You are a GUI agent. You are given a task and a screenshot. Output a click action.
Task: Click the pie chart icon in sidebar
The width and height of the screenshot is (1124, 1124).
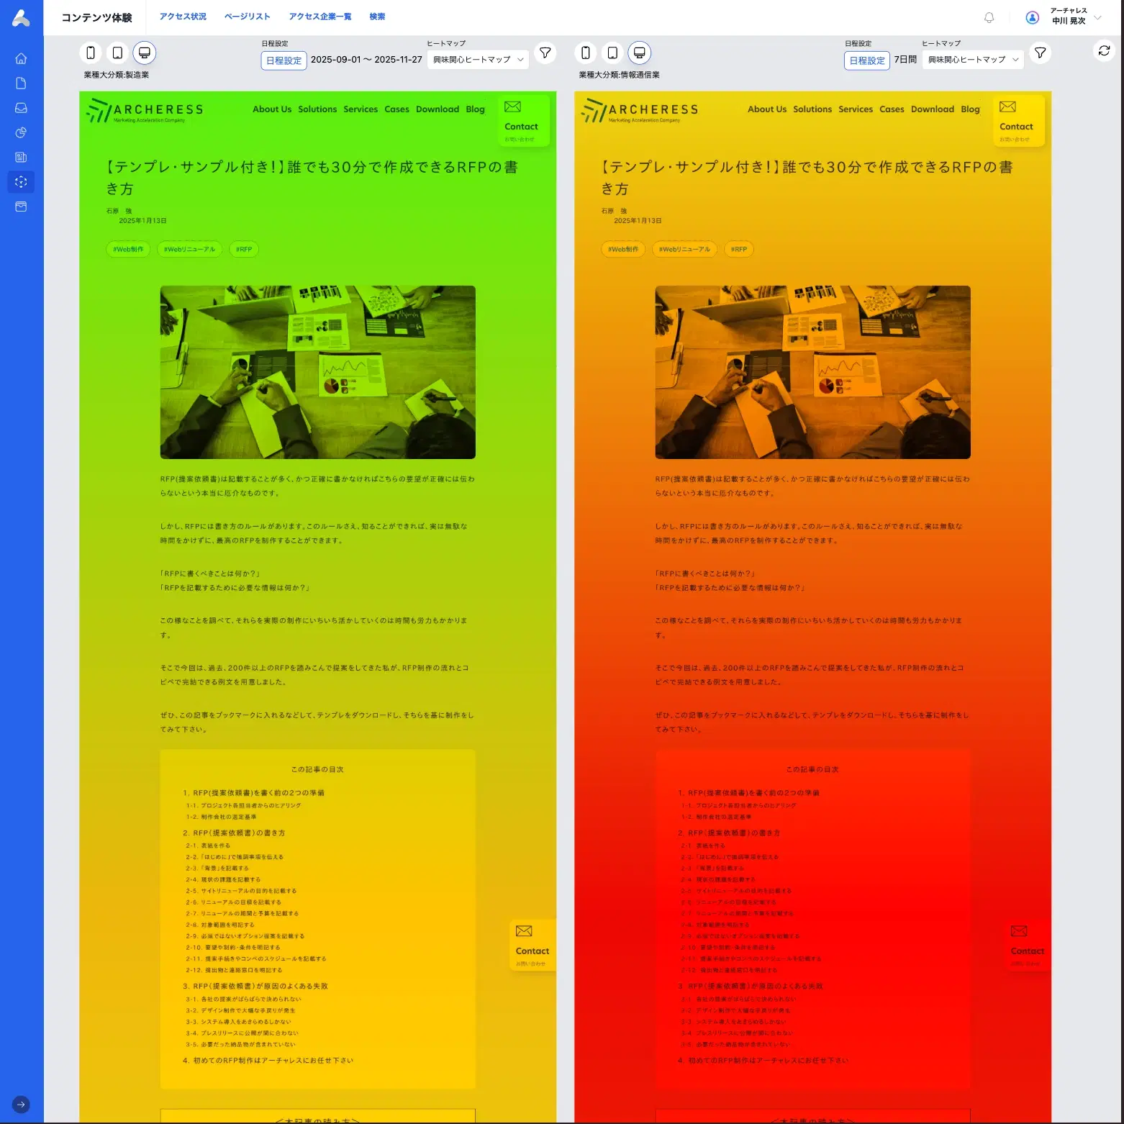tap(21, 132)
